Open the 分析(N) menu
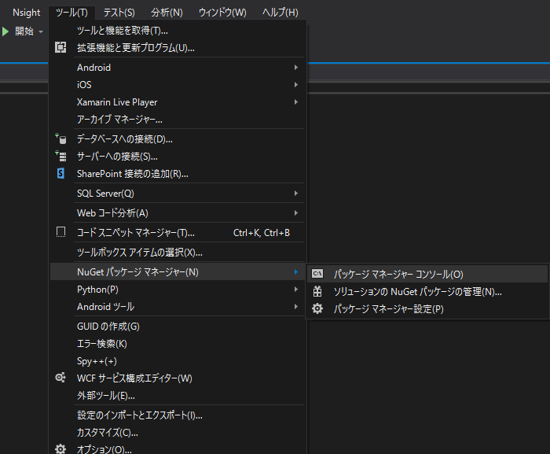550x454 pixels. tap(167, 13)
